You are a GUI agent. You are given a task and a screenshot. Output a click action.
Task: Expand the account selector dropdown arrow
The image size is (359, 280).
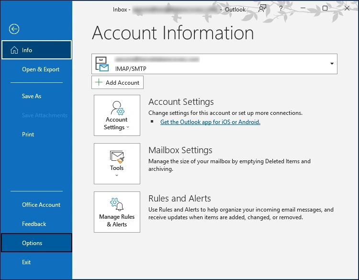pyautogui.click(x=332, y=64)
